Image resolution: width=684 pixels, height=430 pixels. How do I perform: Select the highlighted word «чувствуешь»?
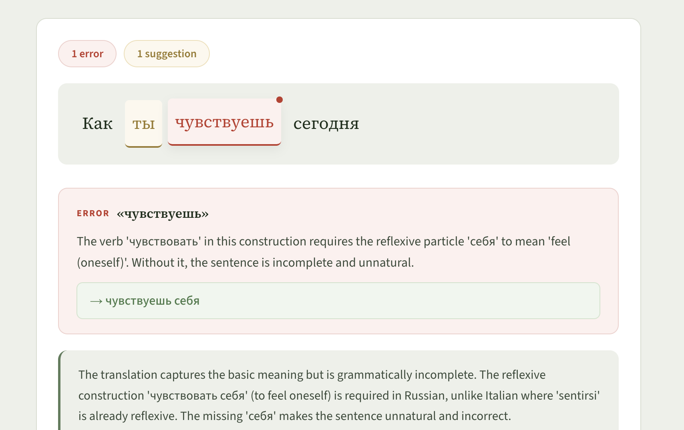(224, 122)
